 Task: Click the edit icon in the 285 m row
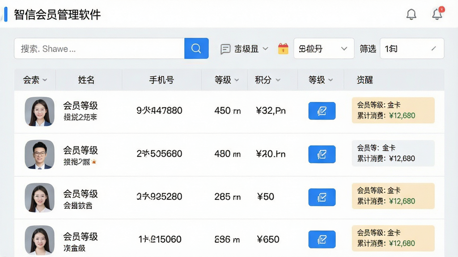[322, 197]
